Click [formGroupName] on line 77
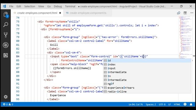The width and height of the screenshot is (196, 110). click(60, 29)
